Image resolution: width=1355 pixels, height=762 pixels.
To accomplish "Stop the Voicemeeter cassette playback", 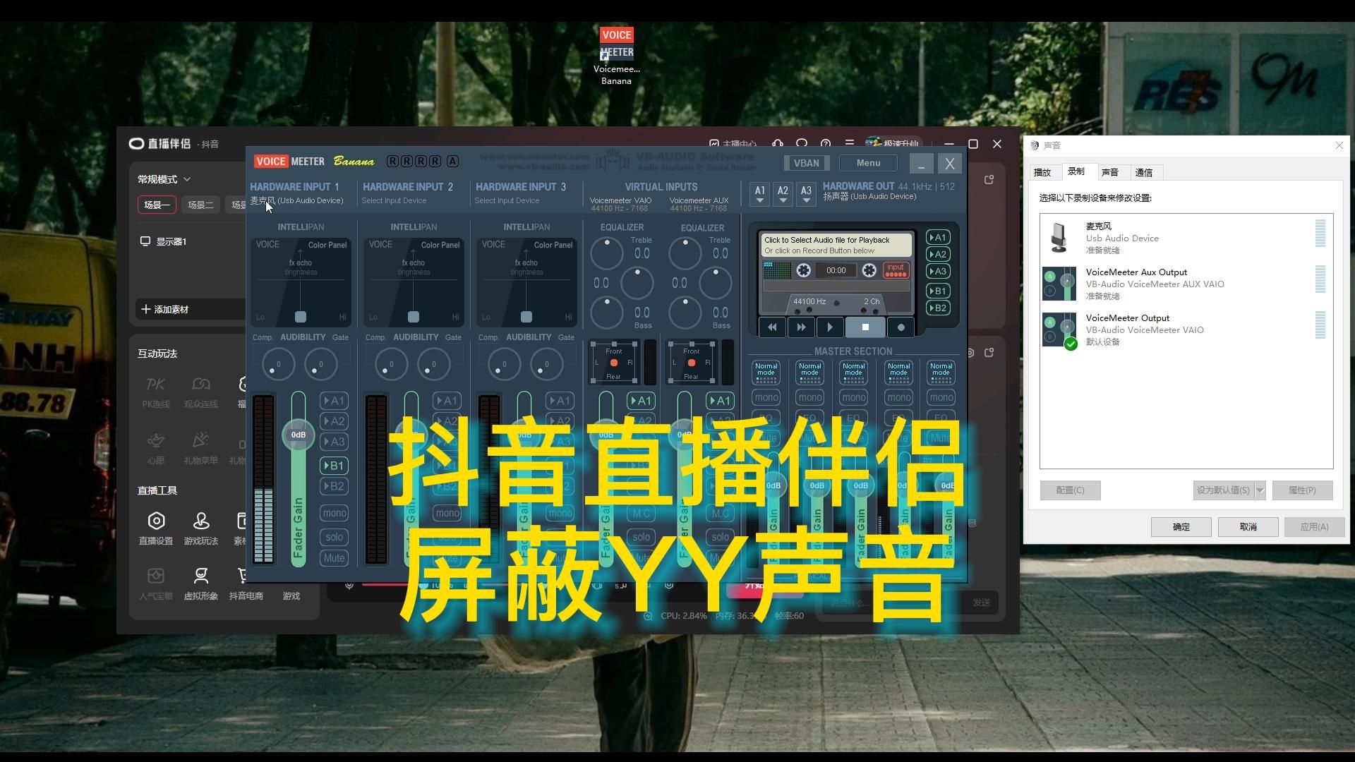I will 865,327.
